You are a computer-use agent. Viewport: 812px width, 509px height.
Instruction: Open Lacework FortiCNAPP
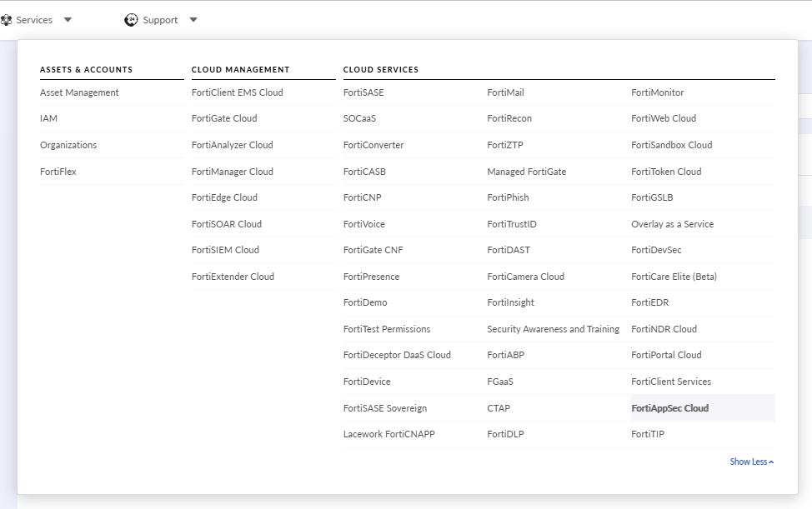point(388,434)
